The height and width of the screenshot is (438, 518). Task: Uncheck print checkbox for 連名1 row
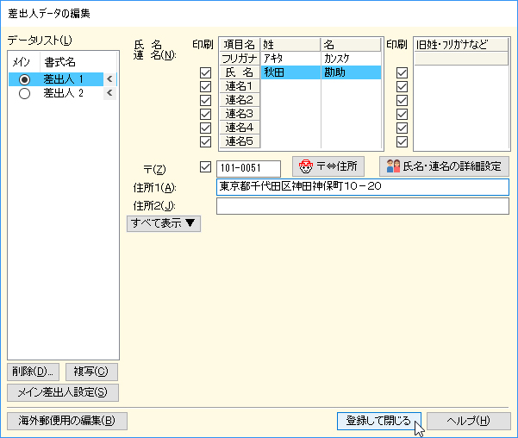pyautogui.click(x=205, y=87)
